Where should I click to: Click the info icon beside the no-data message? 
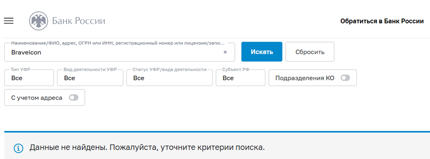(x=19, y=148)
